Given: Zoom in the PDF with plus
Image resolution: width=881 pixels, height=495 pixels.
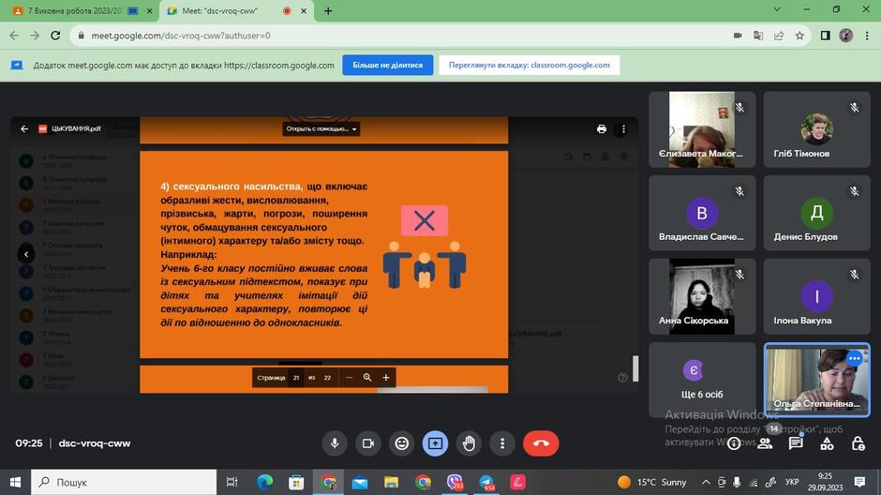Looking at the screenshot, I should point(386,378).
